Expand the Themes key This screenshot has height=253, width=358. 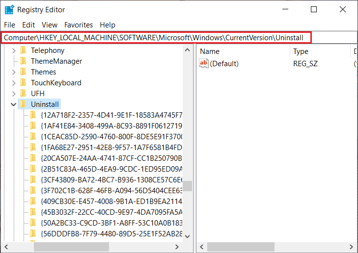[14, 72]
